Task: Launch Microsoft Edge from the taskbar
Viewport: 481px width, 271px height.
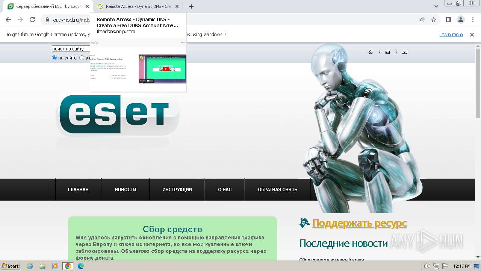Action: [x=81, y=266]
